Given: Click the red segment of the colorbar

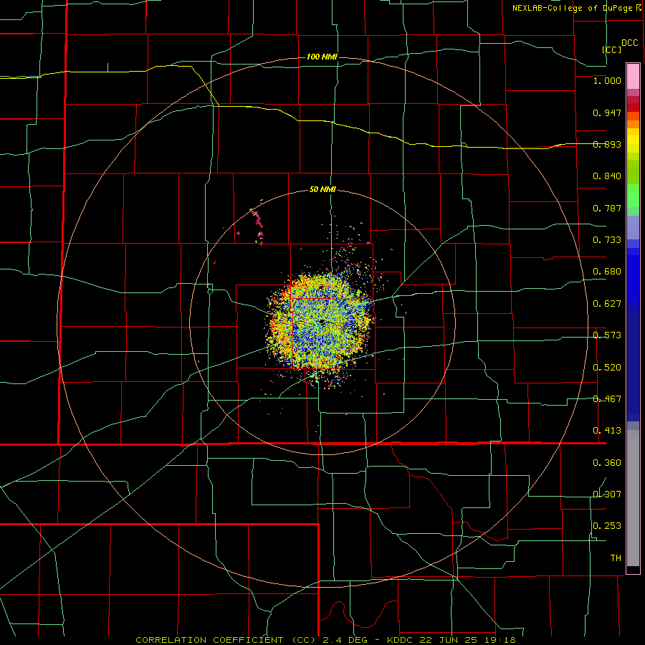Looking at the screenshot, I should click(633, 107).
